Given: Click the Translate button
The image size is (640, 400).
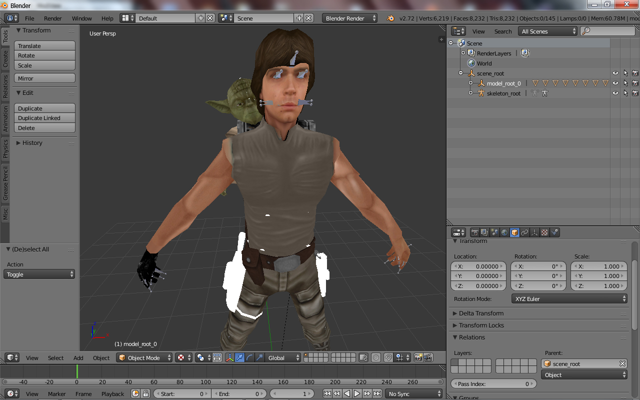Looking at the screenshot, I should click(44, 45).
